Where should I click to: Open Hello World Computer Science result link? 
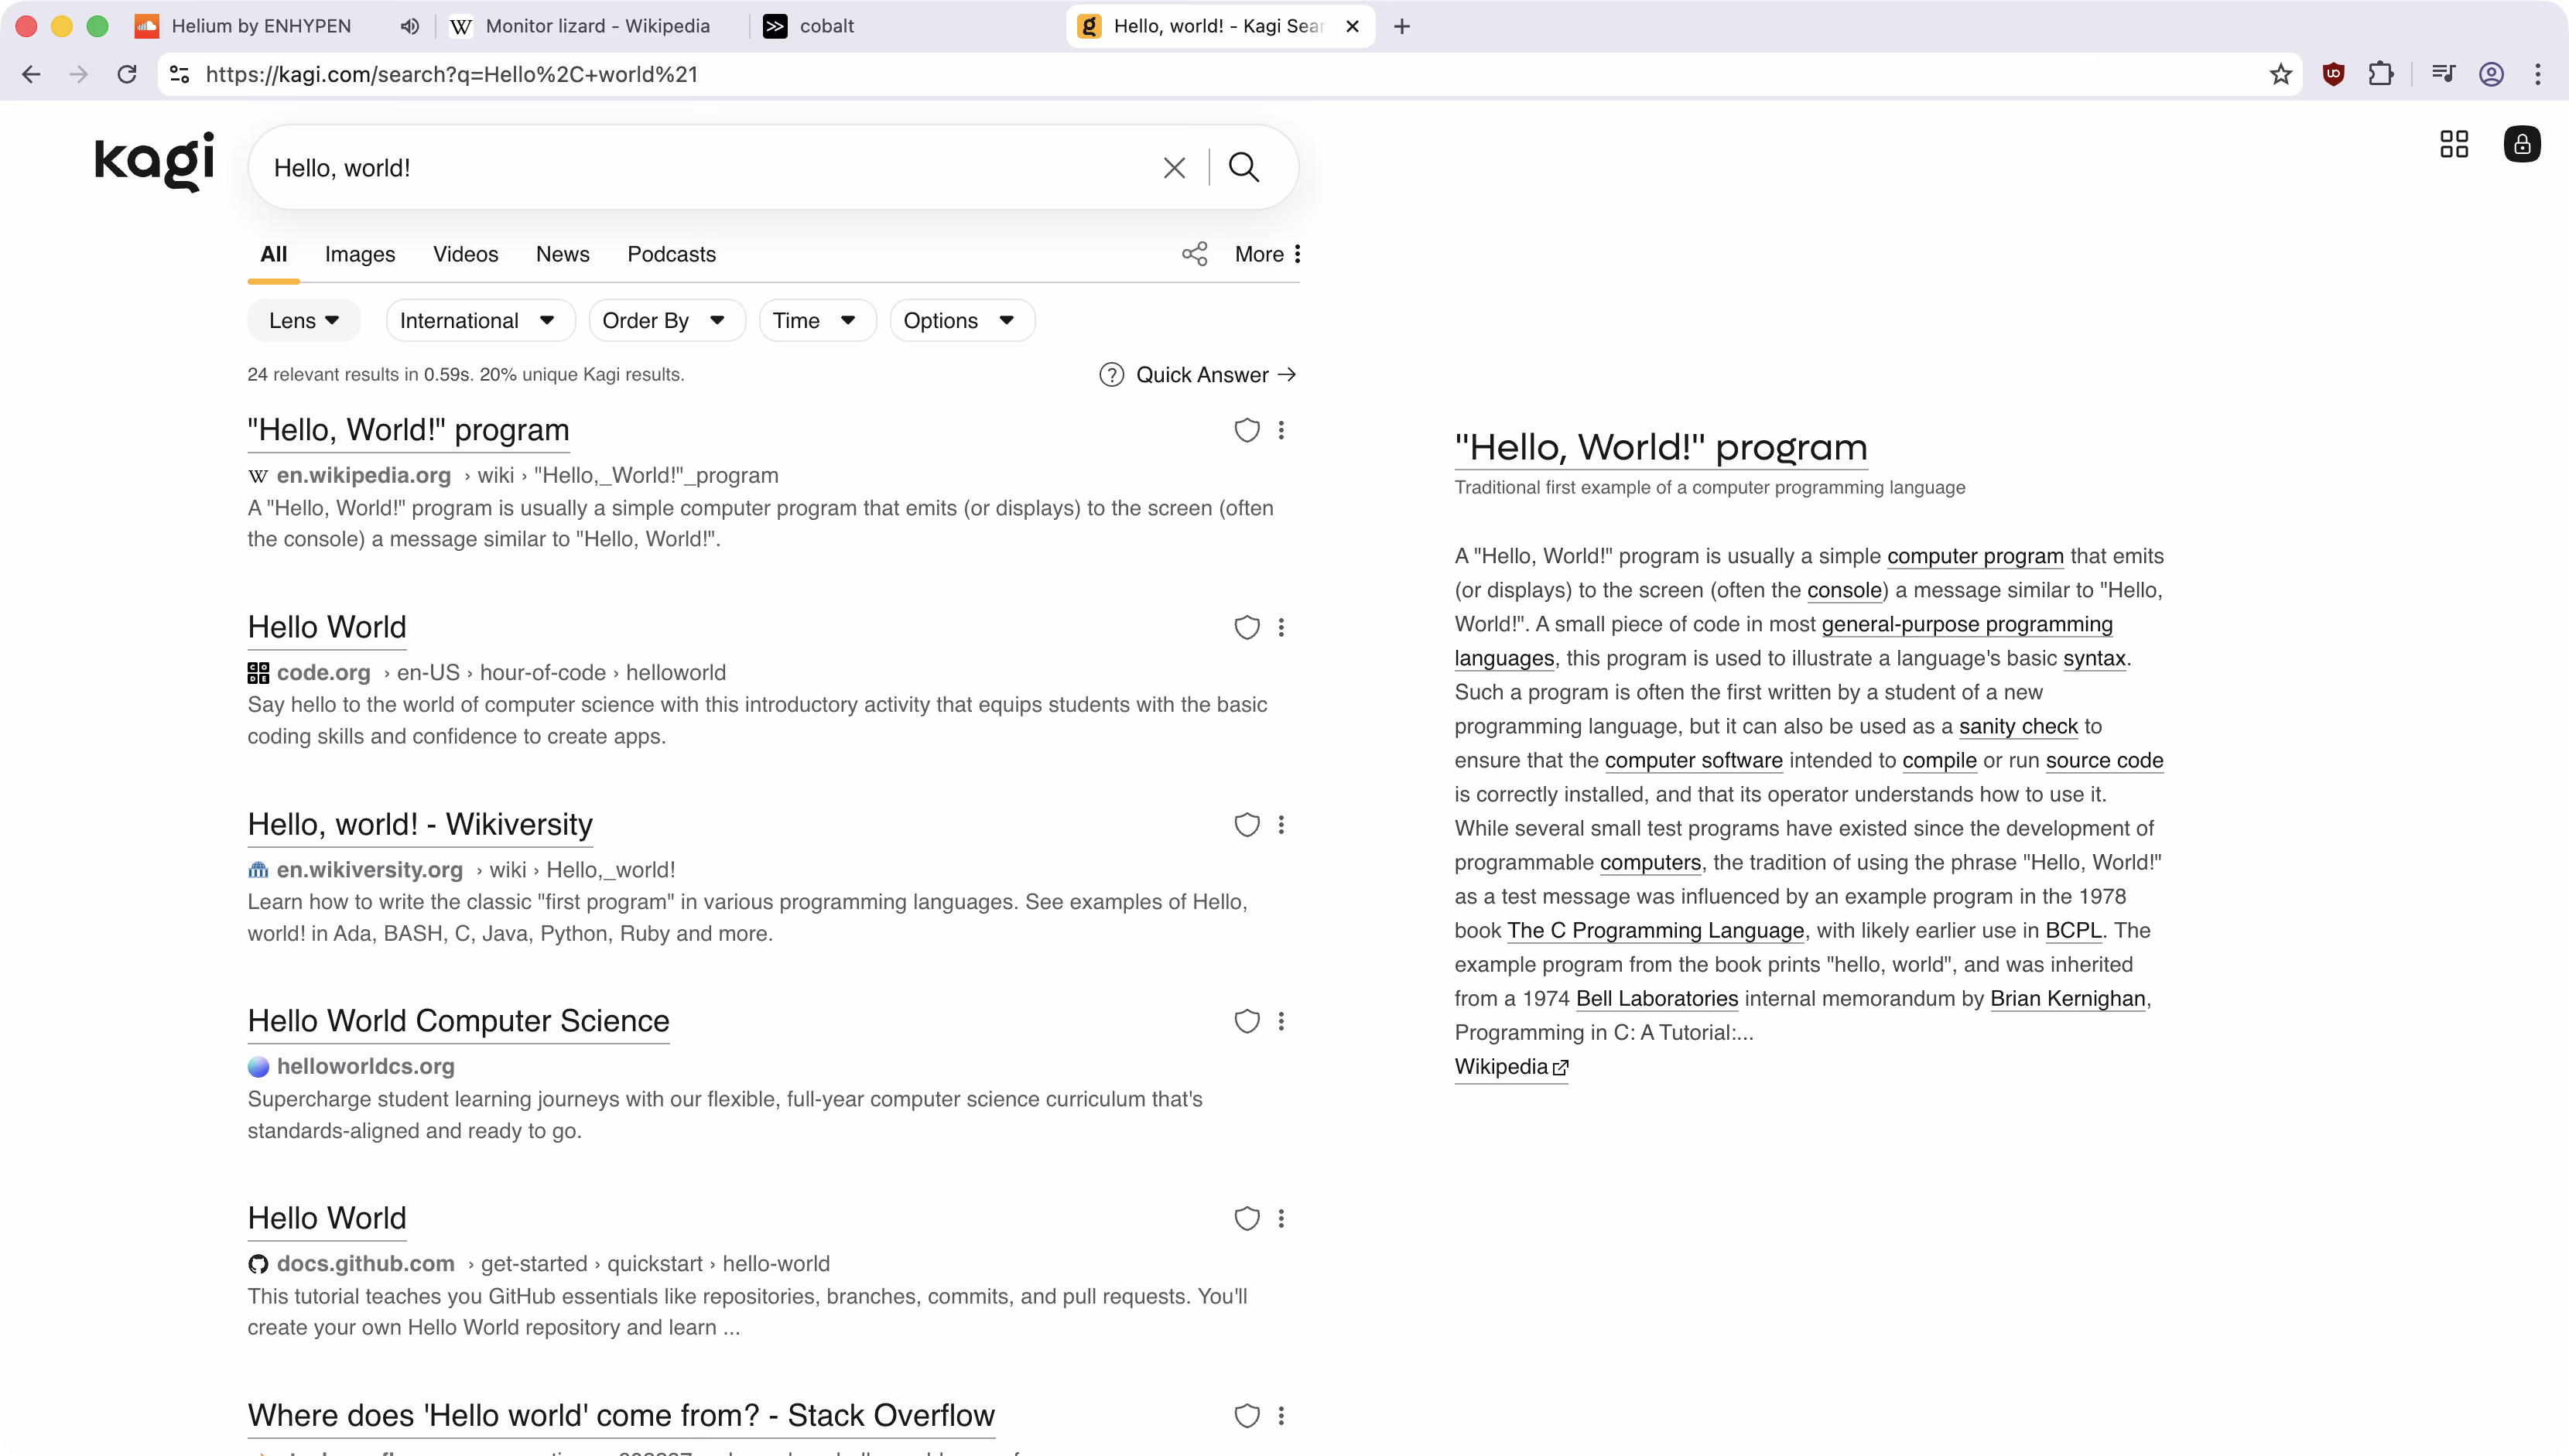(458, 1021)
